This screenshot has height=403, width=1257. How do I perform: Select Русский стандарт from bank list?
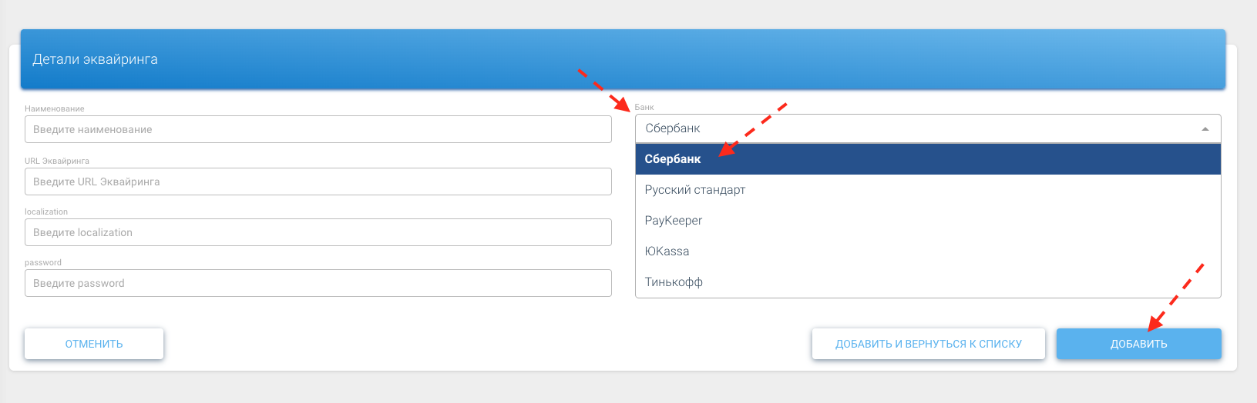point(695,190)
